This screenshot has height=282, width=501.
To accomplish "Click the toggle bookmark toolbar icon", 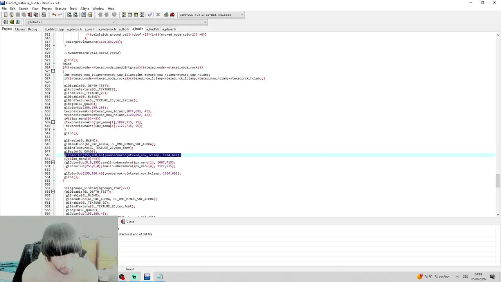I will click(x=12, y=22).
